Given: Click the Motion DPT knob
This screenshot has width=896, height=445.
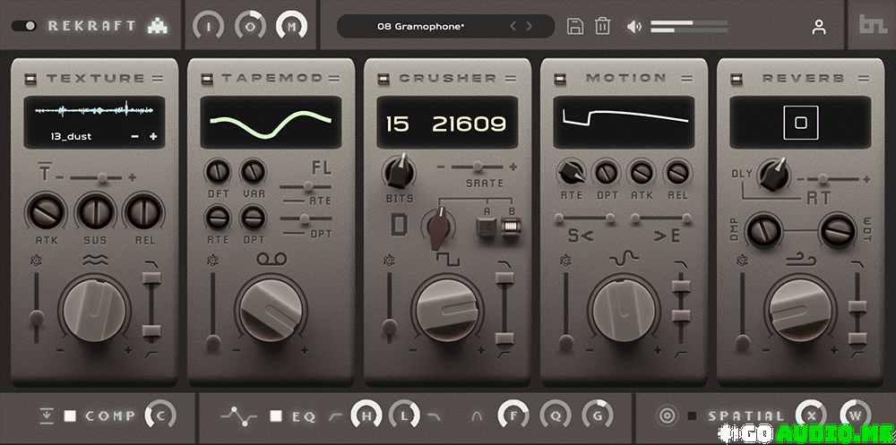Looking at the screenshot, I should pyautogui.click(x=607, y=171).
